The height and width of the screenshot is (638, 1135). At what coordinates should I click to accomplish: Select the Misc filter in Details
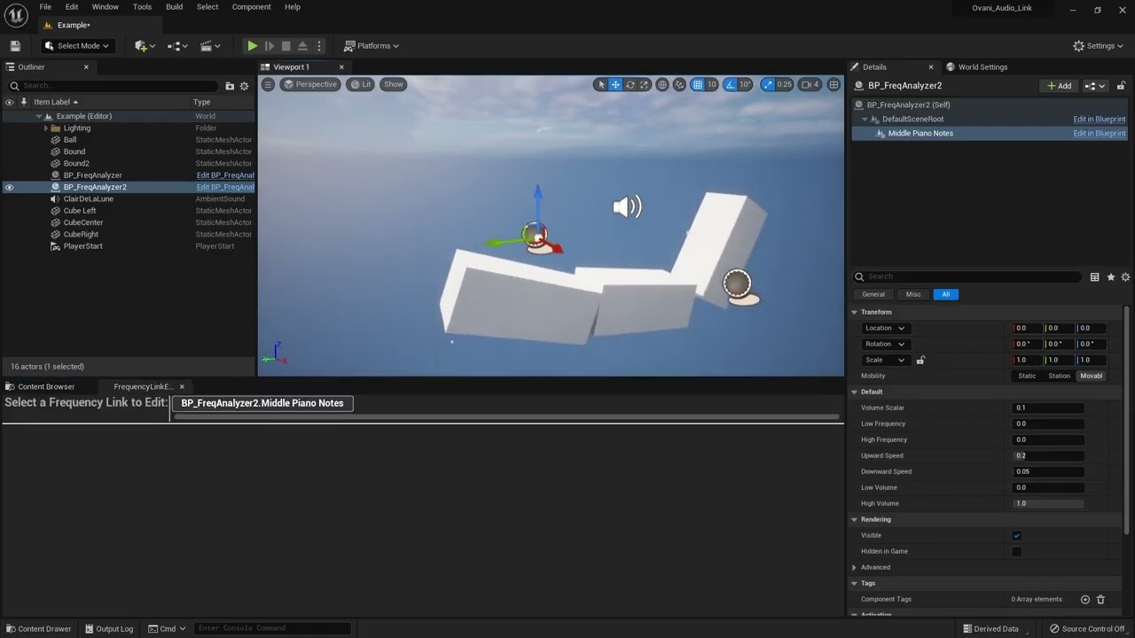point(913,294)
